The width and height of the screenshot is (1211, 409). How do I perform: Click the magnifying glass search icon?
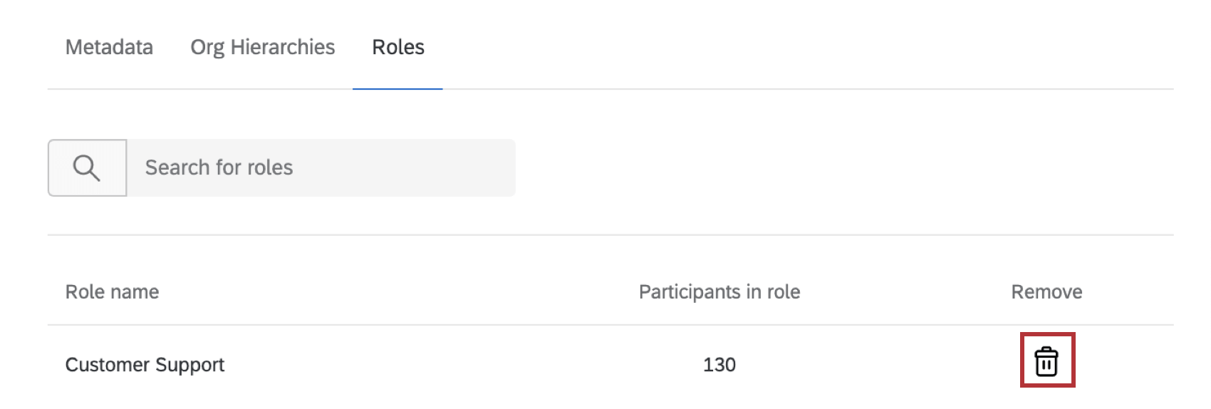(87, 167)
